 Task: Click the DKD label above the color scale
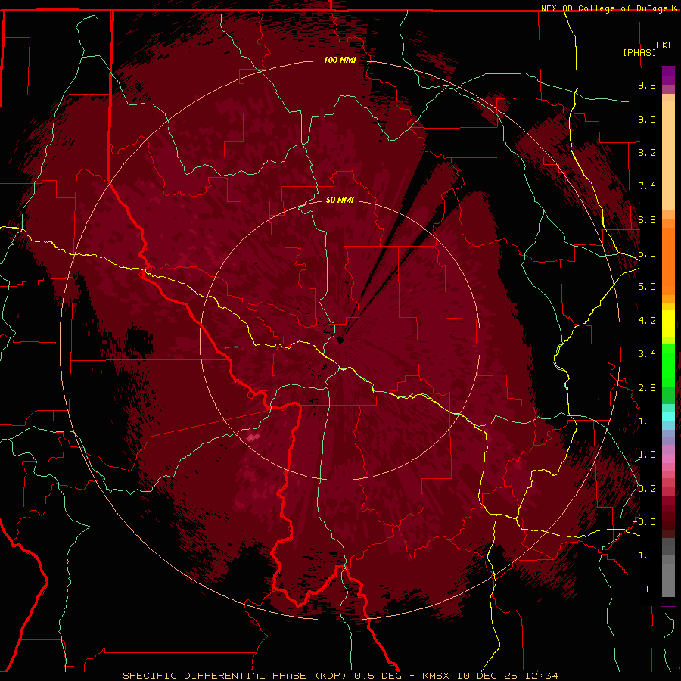[664, 45]
